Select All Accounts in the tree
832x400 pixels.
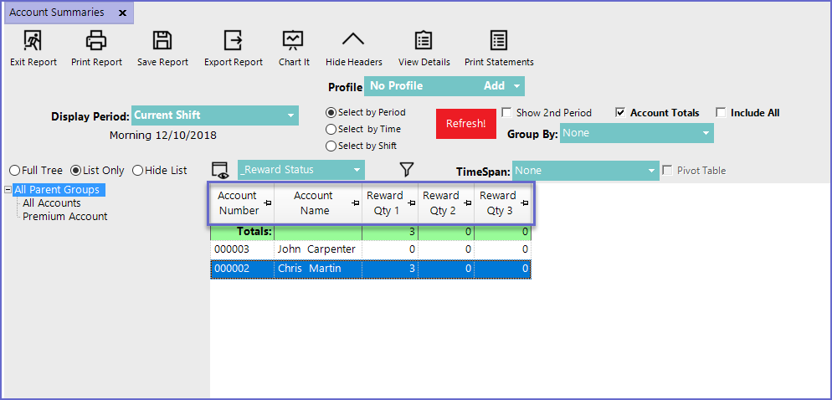pyautogui.click(x=51, y=203)
